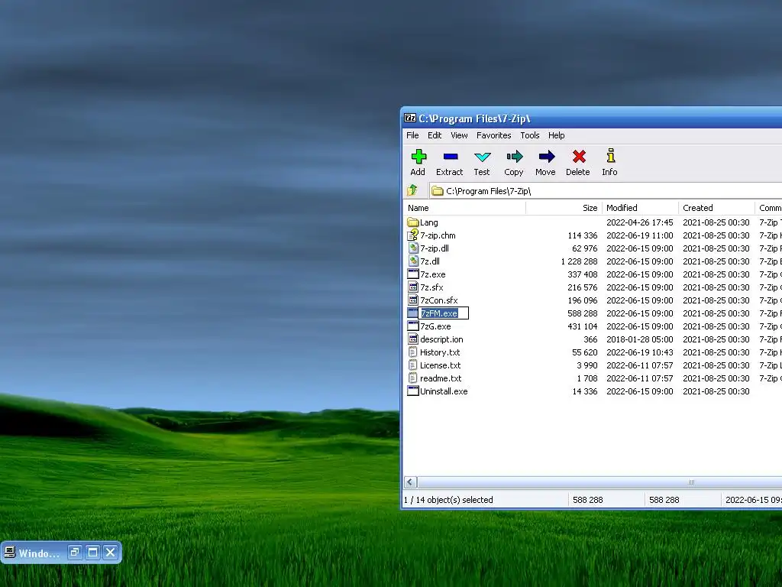Click the 1 228 288 size value
This screenshot has height=587, width=782.
[579, 261]
